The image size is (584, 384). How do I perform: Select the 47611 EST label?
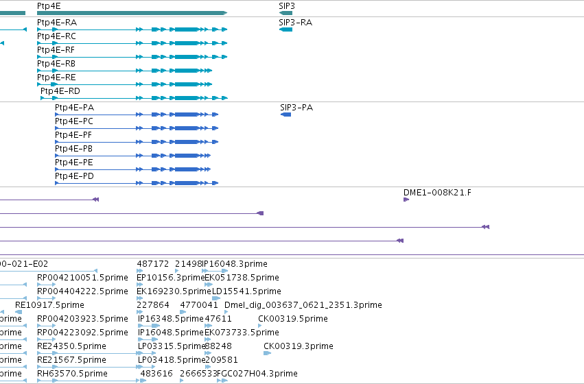point(218,319)
